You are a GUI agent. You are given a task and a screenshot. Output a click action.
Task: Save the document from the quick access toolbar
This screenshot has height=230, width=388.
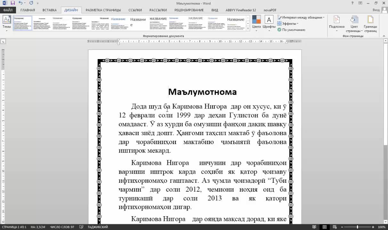coord(12,3)
